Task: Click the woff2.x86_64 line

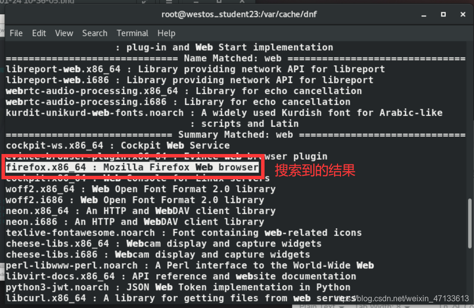Action: pyautogui.click(x=140, y=189)
